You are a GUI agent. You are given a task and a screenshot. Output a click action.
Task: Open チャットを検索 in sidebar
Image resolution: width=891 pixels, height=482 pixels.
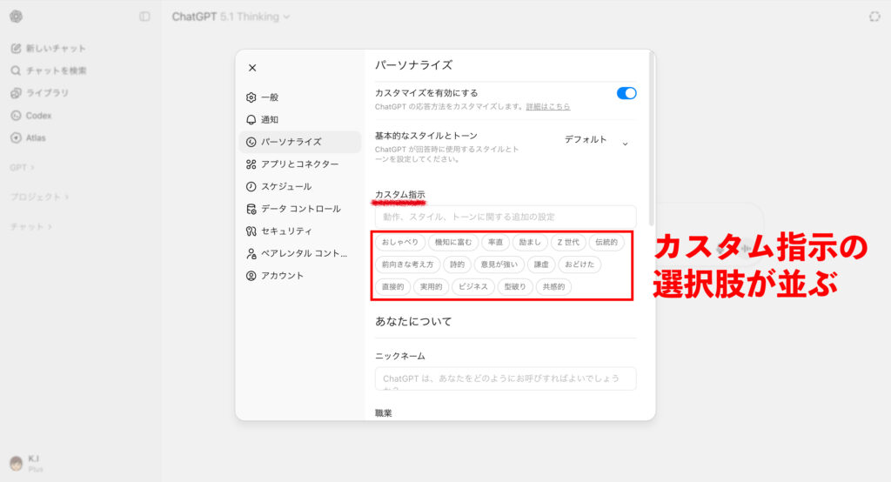pyautogui.click(x=49, y=70)
